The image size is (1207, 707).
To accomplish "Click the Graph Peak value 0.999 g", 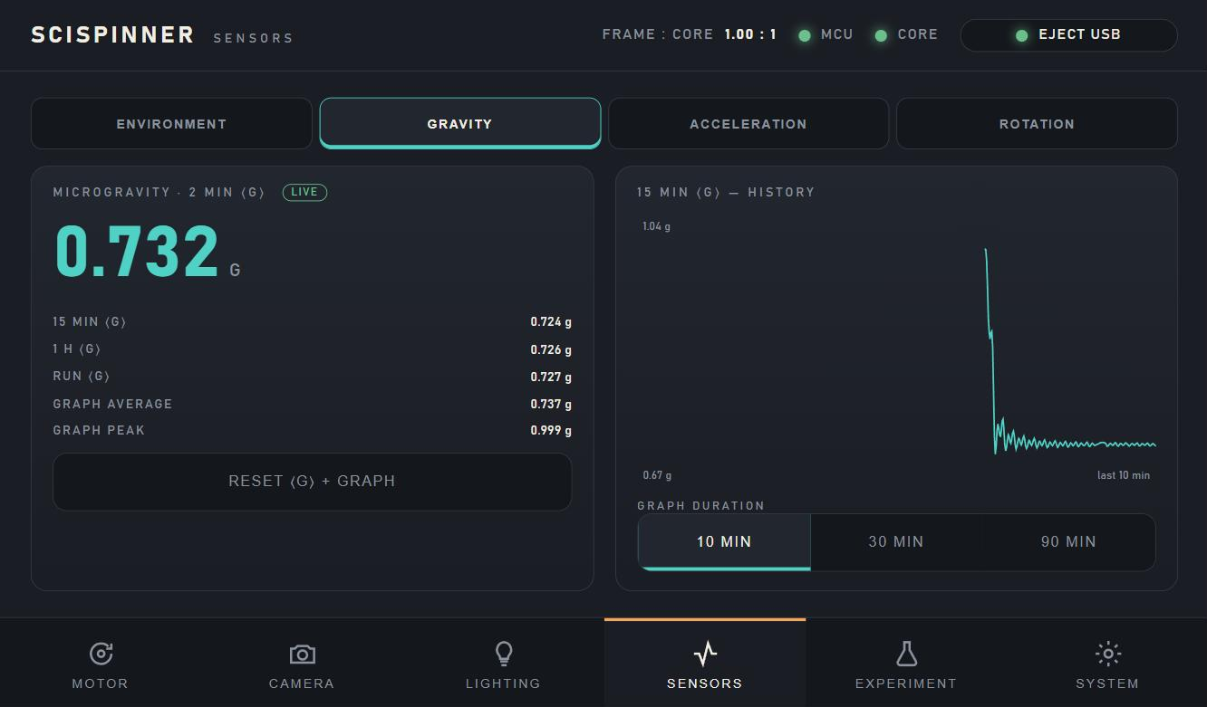I will 551,431.
